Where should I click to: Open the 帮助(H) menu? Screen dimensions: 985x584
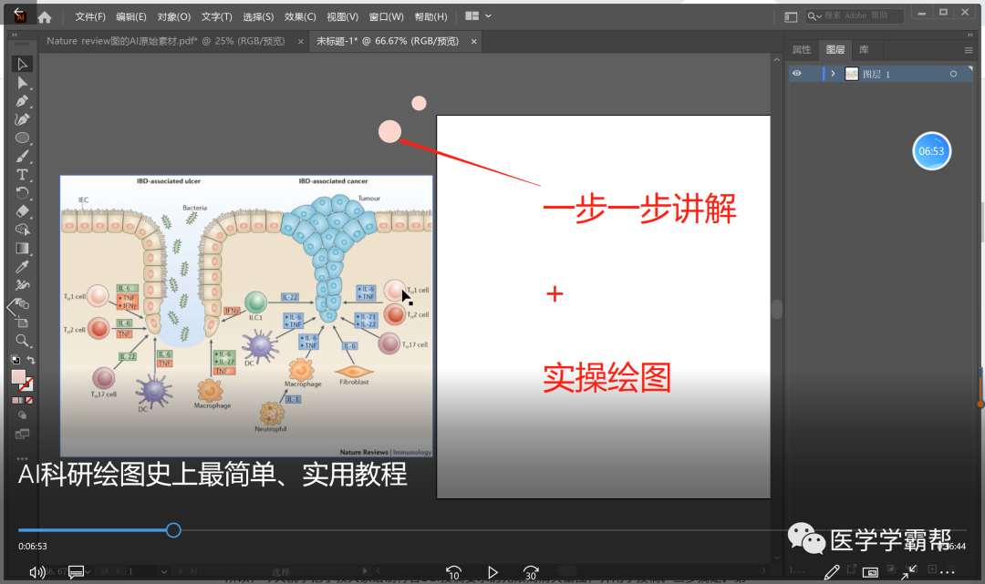[x=430, y=17]
